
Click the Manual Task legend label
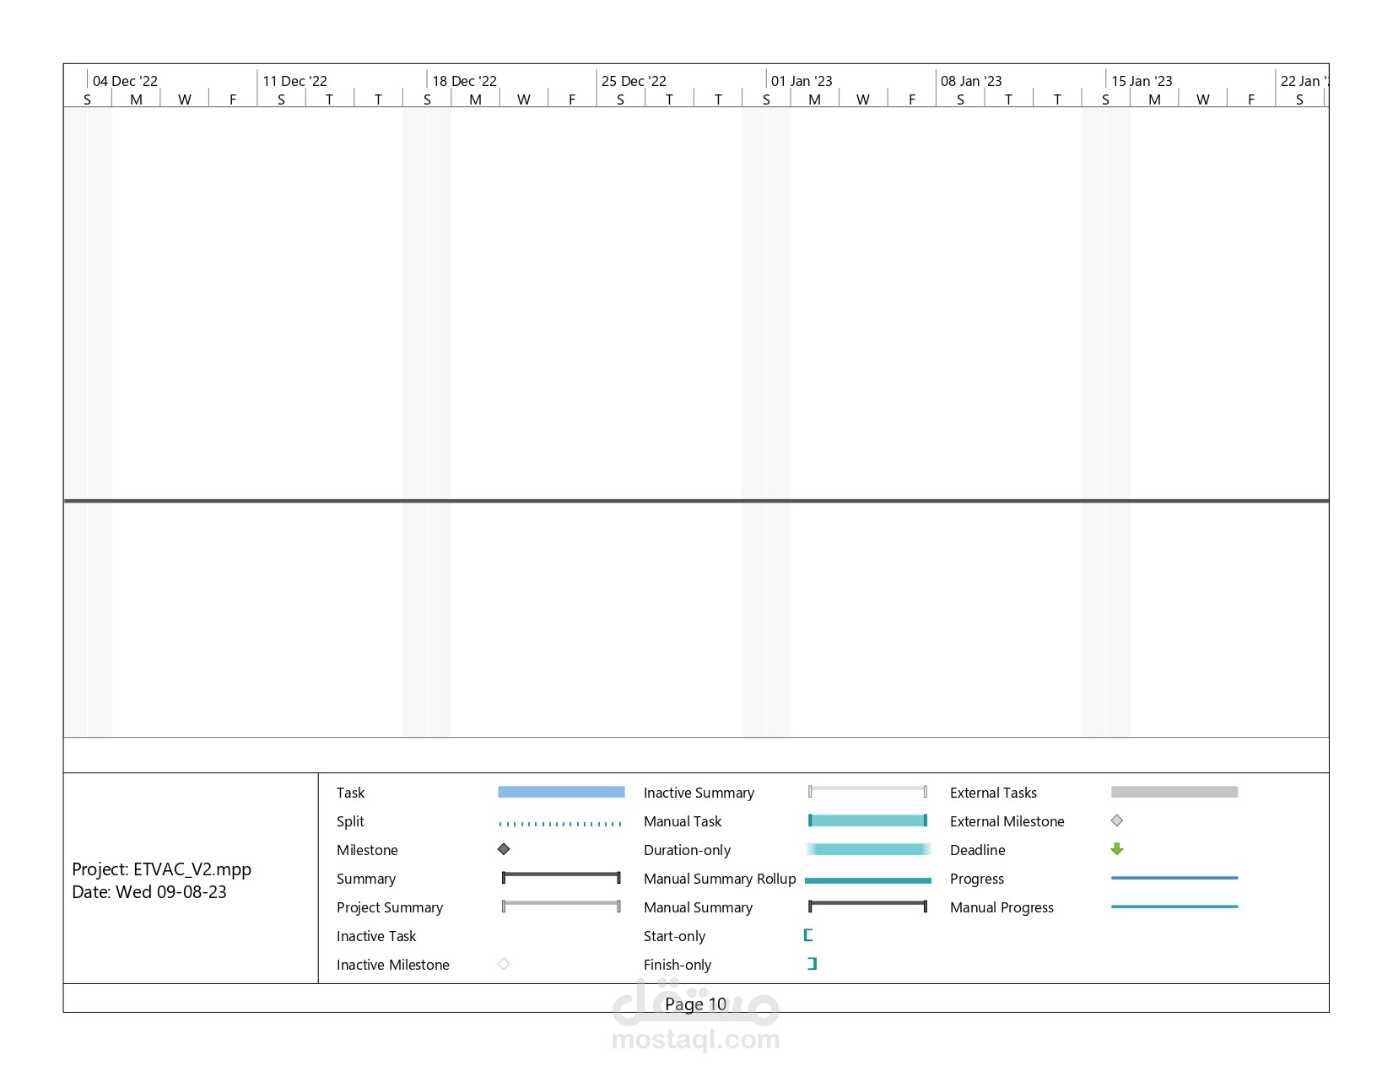(x=683, y=821)
